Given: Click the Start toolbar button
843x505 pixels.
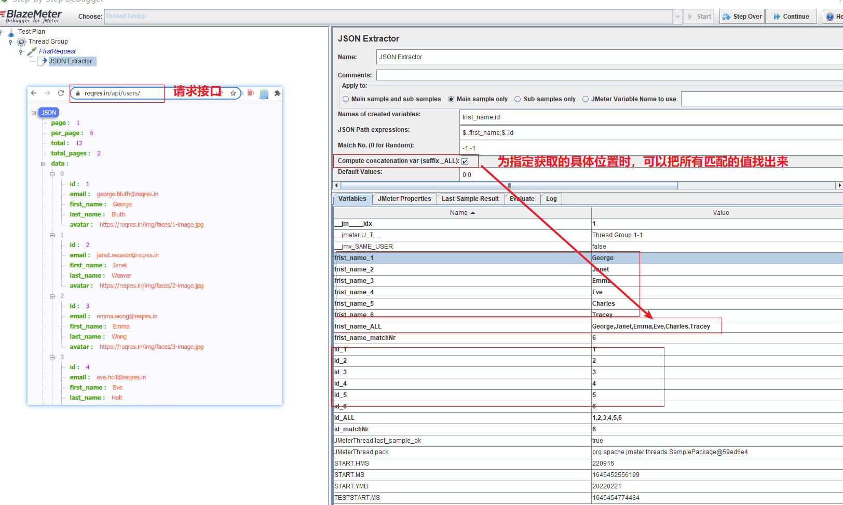Looking at the screenshot, I should (x=699, y=17).
